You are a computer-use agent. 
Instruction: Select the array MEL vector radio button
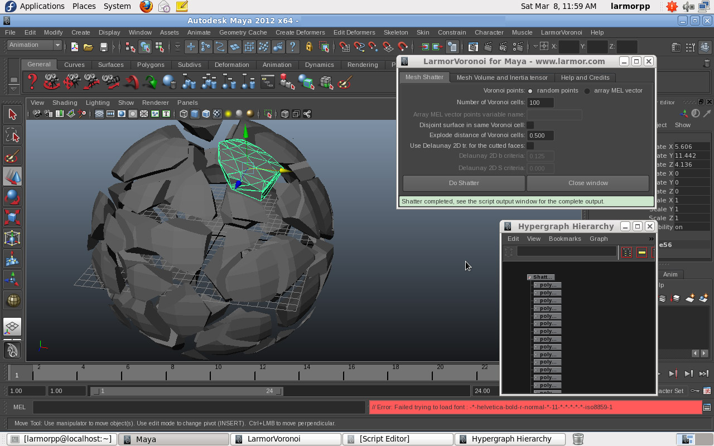pos(587,91)
